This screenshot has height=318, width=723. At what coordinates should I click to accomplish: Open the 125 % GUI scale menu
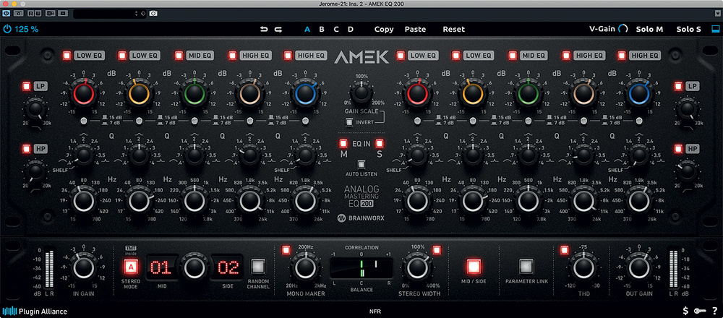point(26,29)
